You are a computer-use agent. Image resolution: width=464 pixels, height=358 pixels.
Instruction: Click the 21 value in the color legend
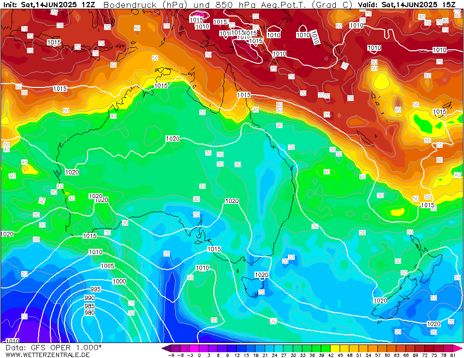(x=265, y=355)
